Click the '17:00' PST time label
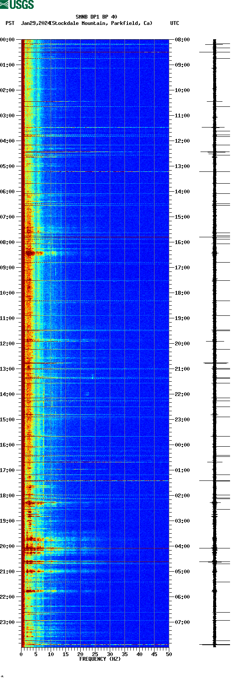Screen dimensions: 233x681 click(x=7, y=470)
